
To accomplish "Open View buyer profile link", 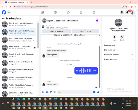I will [77, 44].
